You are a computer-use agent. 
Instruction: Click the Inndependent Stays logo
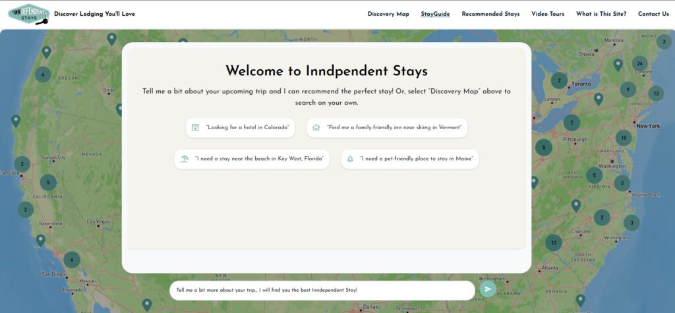point(29,14)
